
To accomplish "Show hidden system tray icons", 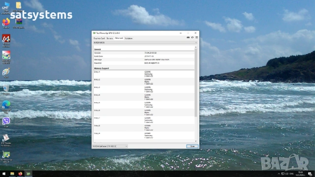I will pyautogui.click(x=279, y=174).
